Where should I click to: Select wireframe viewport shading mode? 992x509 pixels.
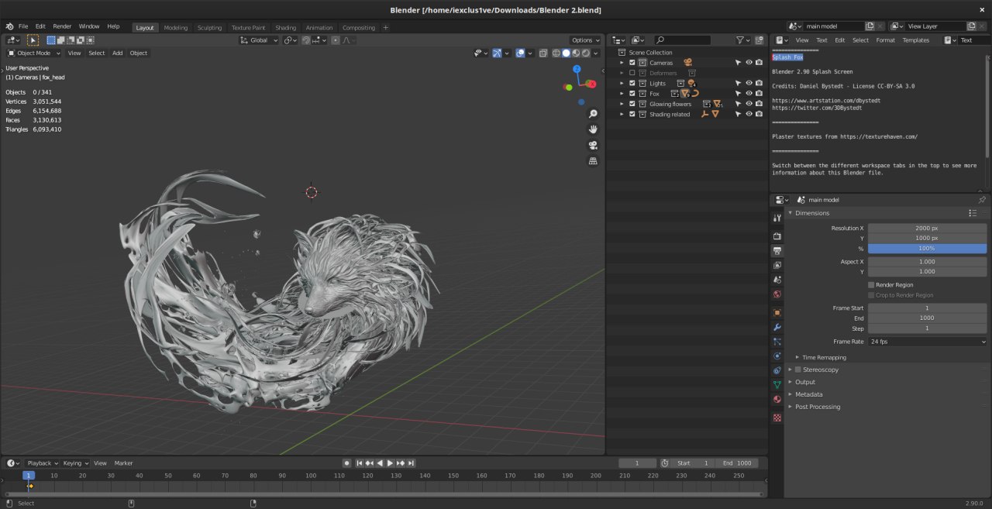coord(556,53)
